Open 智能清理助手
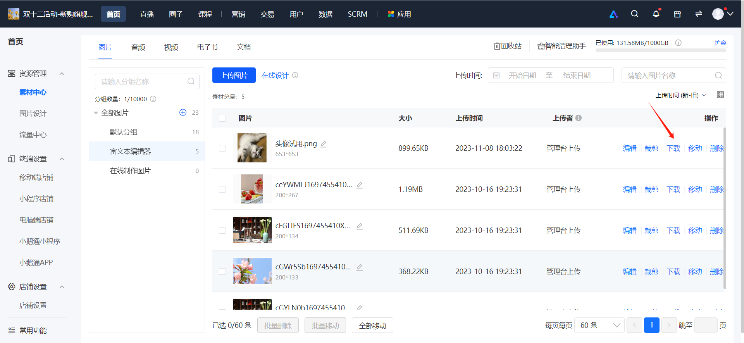This screenshot has width=744, height=343. (561, 46)
